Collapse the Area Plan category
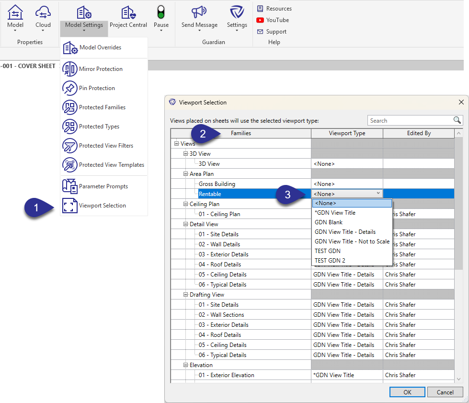 (x=185, y=174)
